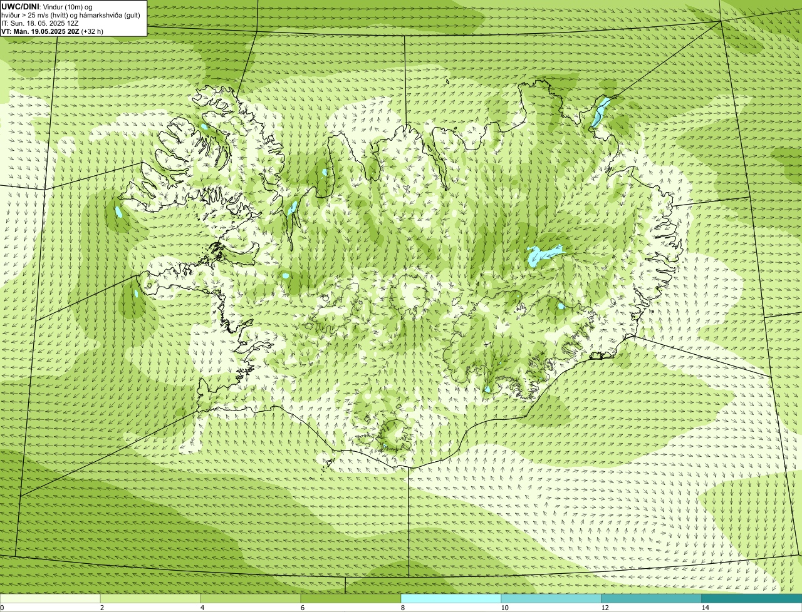Select the 'VT: Mán. 19.05.2025 20Z' valid time
Image resolution: width=802 pixels, height=612 pixels.
pos(40,31)
